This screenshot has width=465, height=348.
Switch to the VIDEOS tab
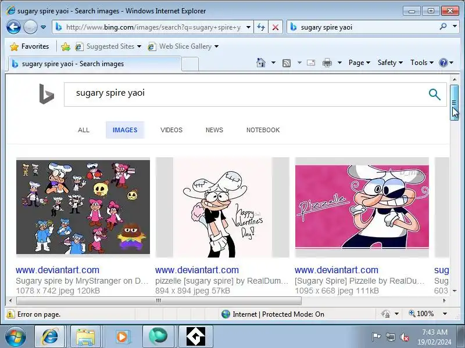pos(171,130)
